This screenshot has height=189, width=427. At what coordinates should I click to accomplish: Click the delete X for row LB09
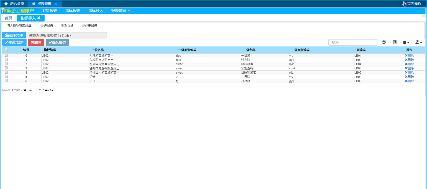click(406, 81)
